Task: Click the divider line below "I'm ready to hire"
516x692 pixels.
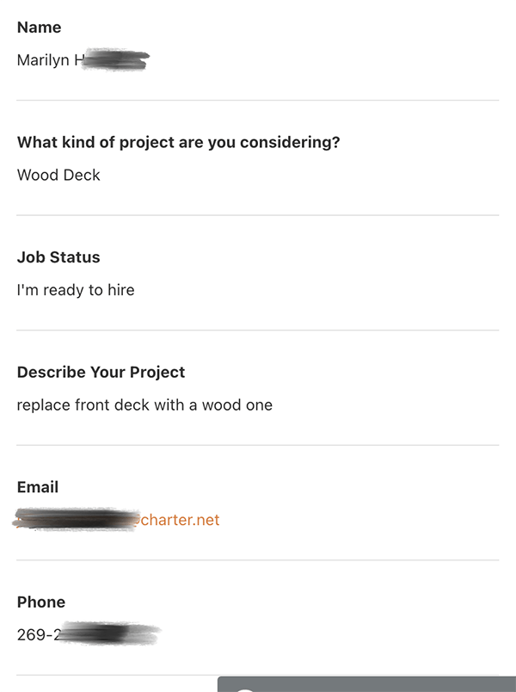Action: coord(258,331)
